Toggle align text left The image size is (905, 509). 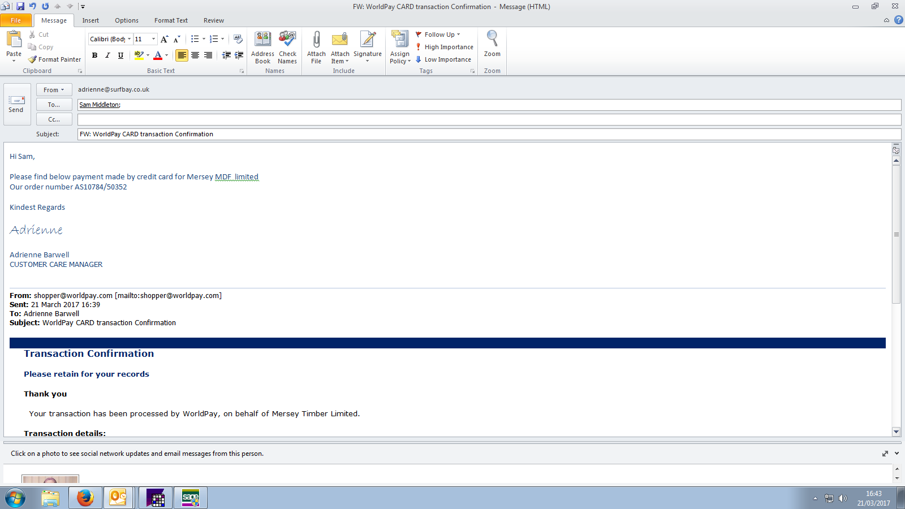click(182, 55)
